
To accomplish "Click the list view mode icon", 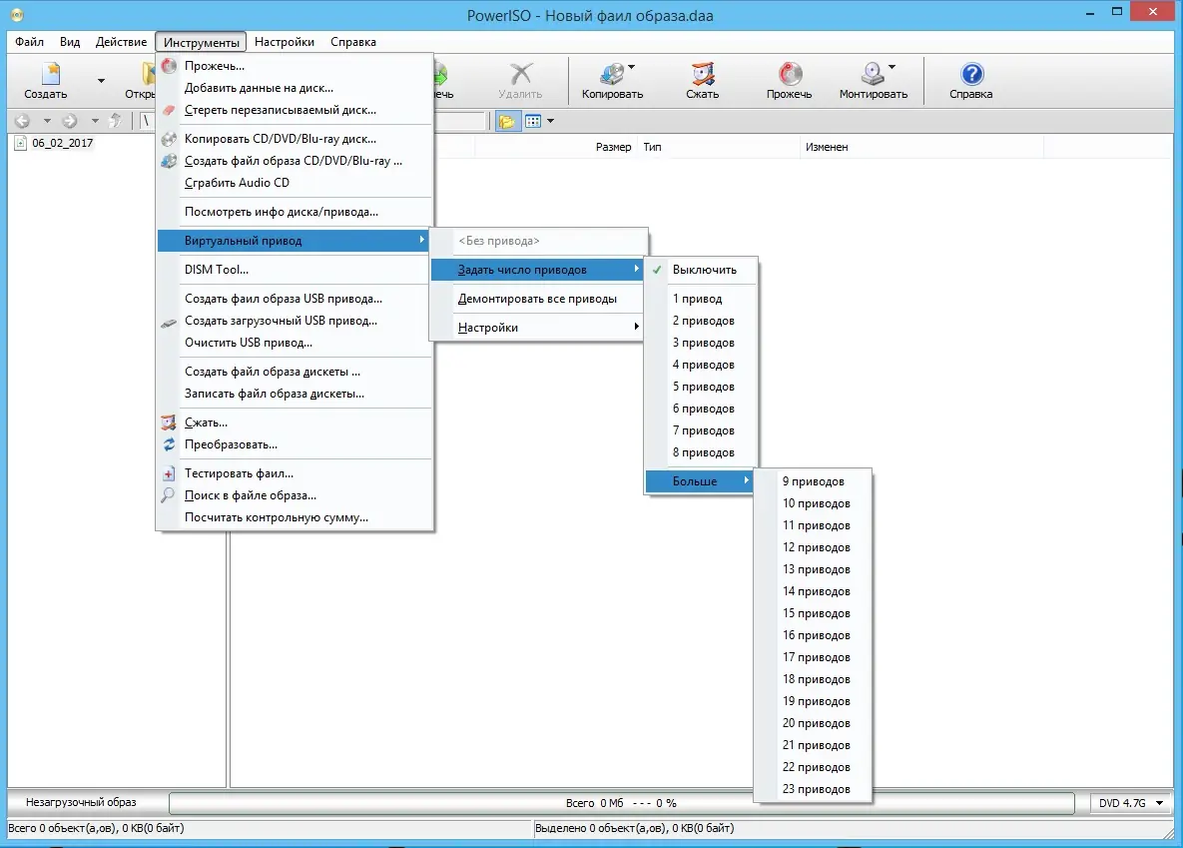I will point(533,121).
